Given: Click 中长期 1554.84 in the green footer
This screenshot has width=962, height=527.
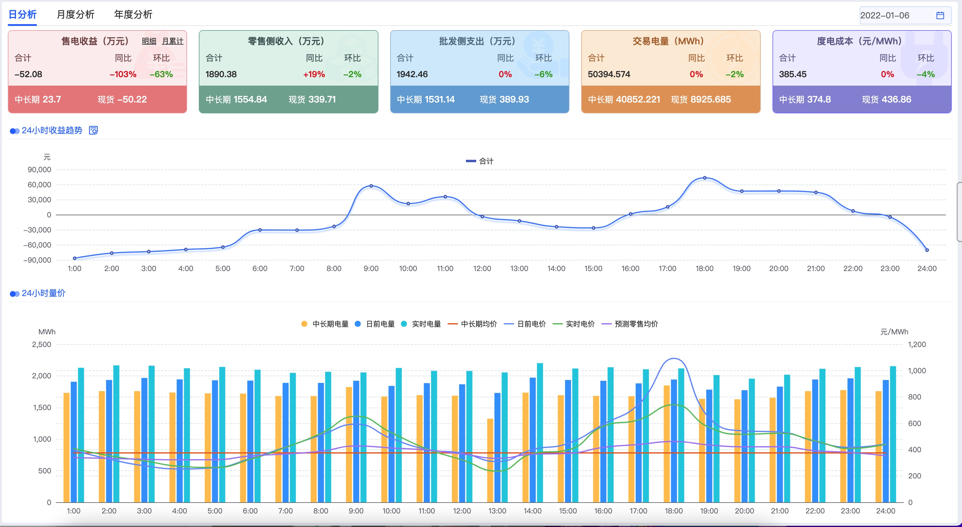Looking at the screenshot, I should click(x=236, y=99).
